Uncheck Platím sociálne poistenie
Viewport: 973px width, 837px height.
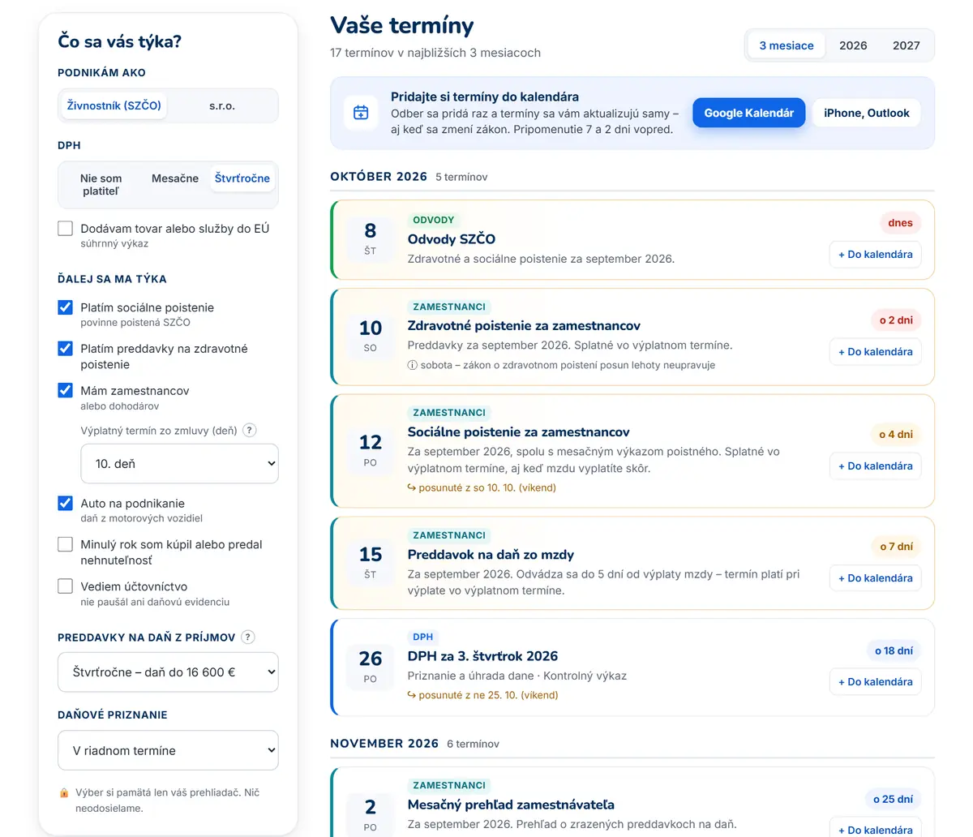tap(66, 307)
